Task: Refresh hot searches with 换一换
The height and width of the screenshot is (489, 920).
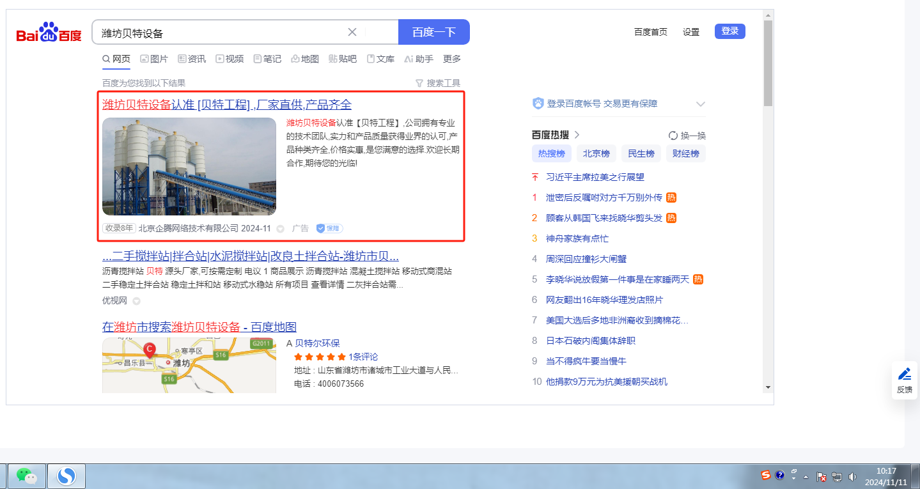Action: point(687,136)
